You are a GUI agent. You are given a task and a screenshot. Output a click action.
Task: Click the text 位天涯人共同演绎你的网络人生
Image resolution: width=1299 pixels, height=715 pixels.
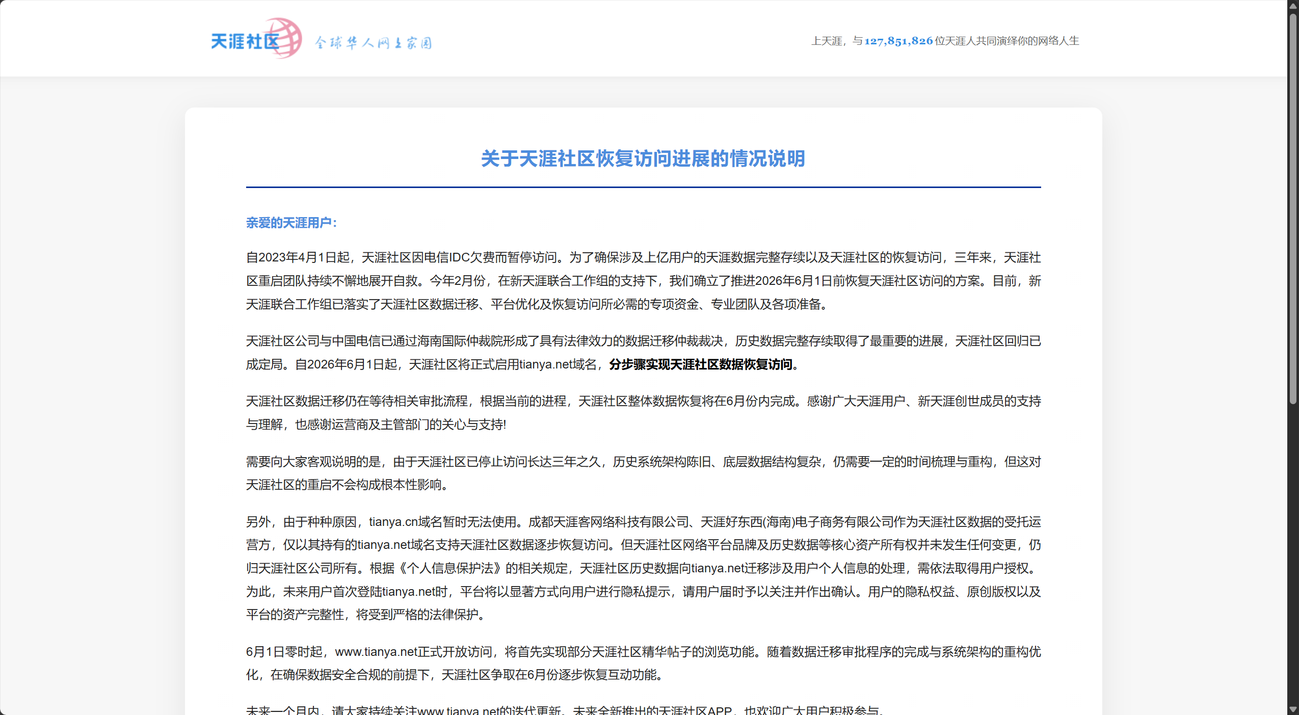point(1007,41)
